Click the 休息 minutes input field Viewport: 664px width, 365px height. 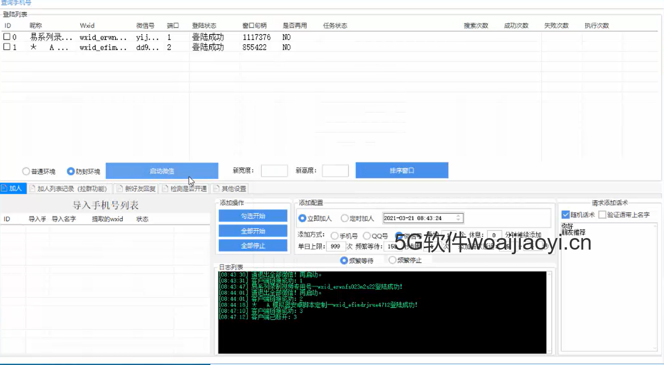click(494, 235)
